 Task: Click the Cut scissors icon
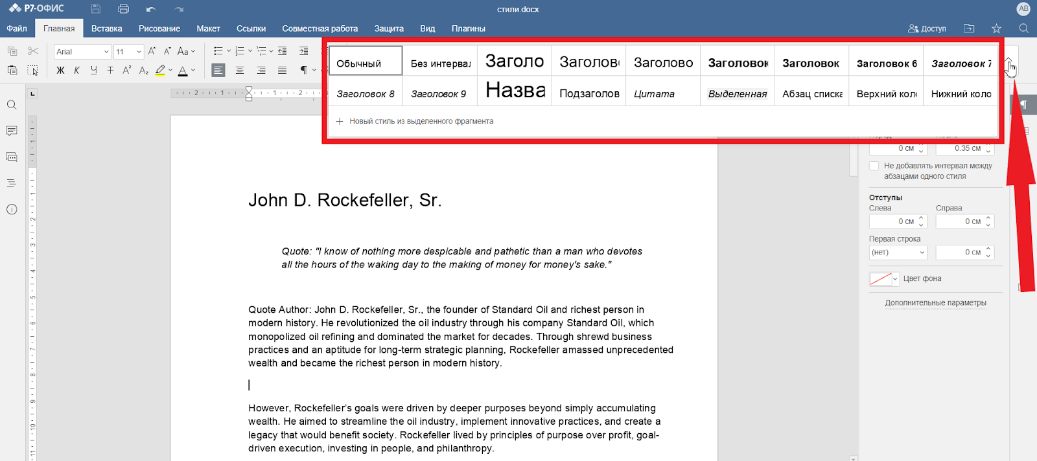click(33, 51)
